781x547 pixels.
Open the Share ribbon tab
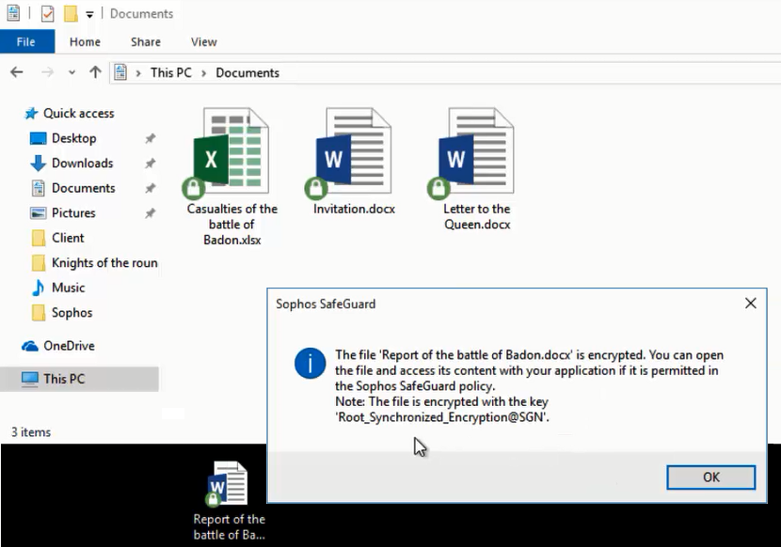coord(146,41)
